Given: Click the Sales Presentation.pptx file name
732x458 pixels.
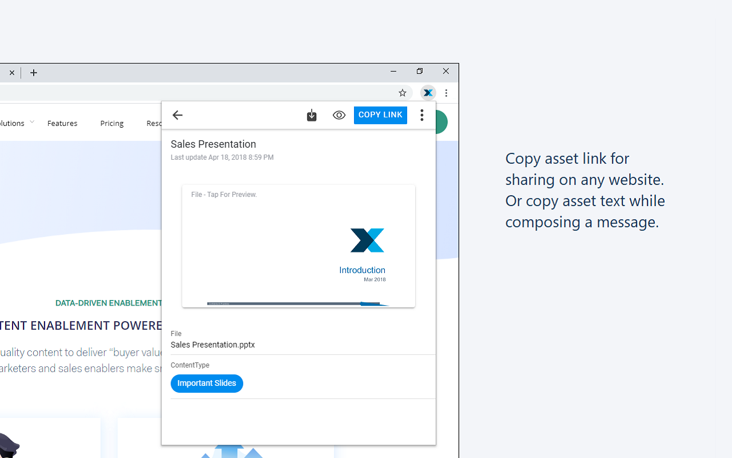Looking at the screenshot, I should coord(213,345).
